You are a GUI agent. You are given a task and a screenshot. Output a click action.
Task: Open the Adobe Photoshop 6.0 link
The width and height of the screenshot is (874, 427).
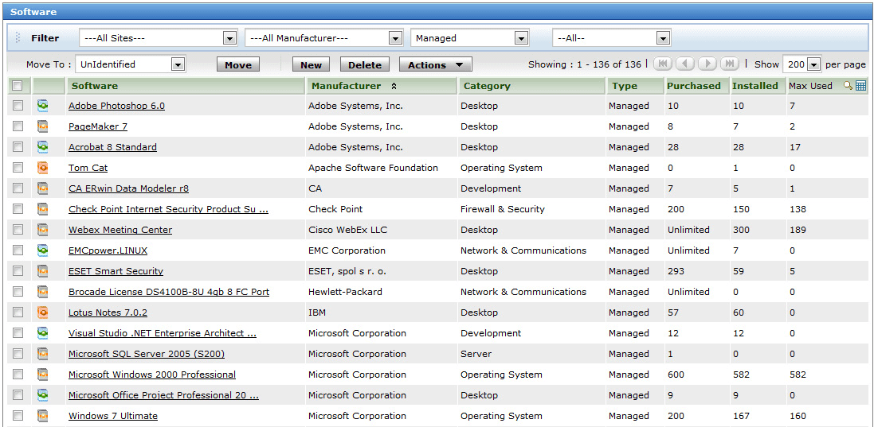click(116, 106)
